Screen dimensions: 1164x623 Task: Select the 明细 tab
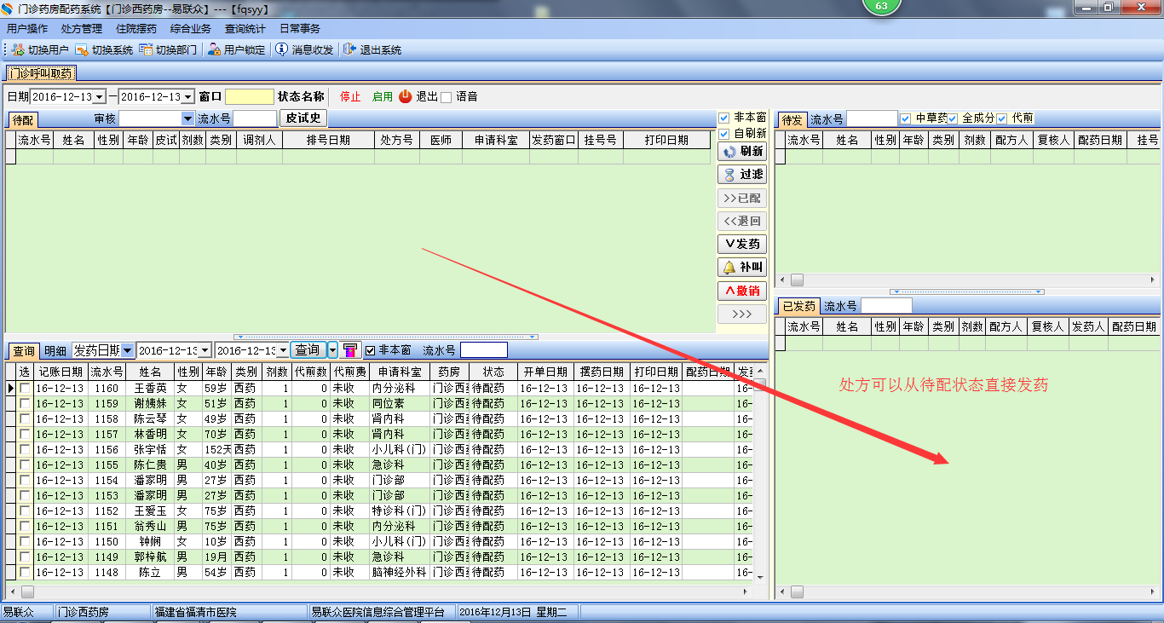tap(55, 350)
